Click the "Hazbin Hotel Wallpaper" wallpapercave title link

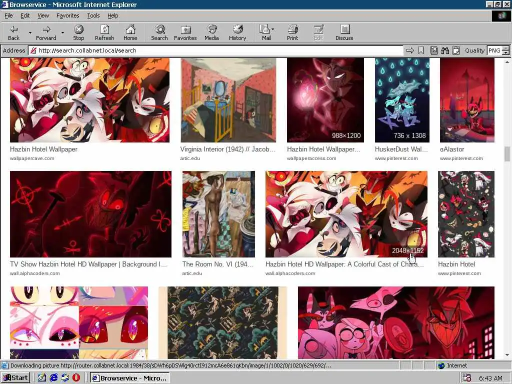(x=44, y=149)
